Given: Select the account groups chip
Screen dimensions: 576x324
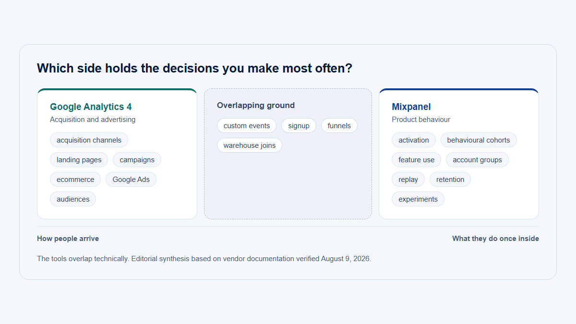Looking at the screenshot, I should coord(477,160).
